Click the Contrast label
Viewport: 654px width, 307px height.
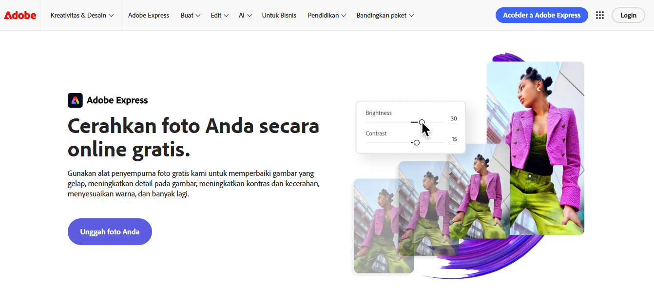point(376,134)
